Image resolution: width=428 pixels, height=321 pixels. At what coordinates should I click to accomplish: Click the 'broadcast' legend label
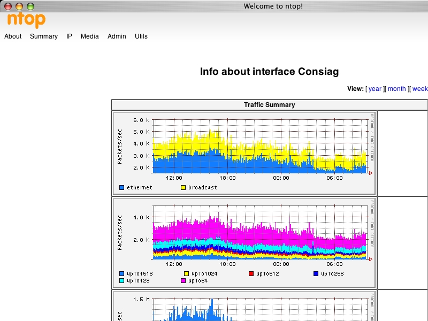(203, 188)
